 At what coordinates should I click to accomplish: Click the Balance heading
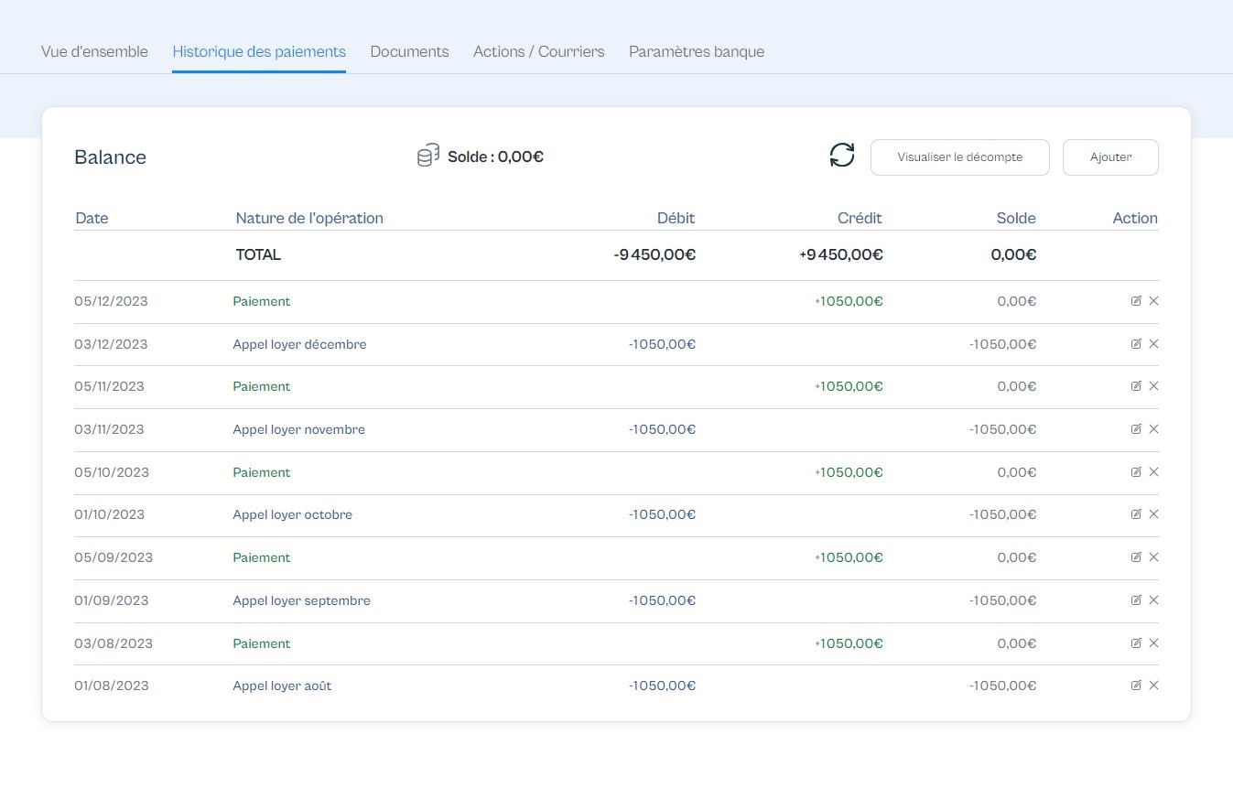[x=110, y=157]
